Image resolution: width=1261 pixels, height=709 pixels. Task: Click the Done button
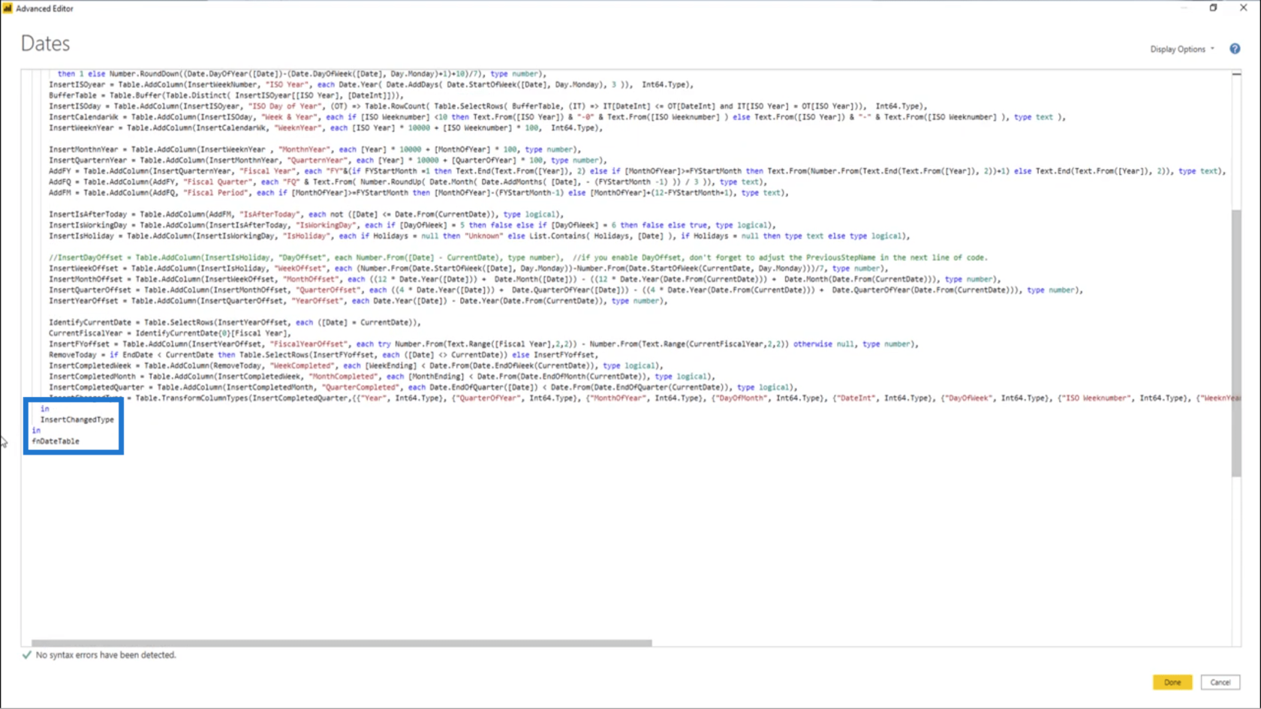(1172, 682)
